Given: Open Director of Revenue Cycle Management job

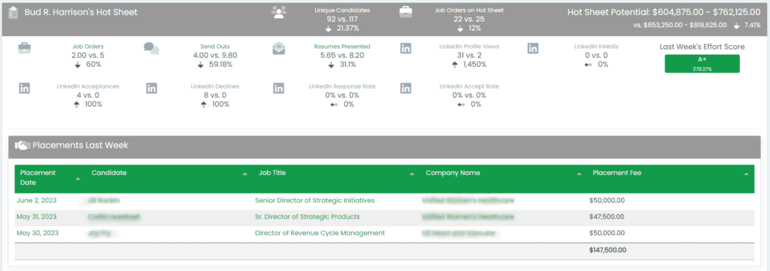Looking at the screenshot, I should [x=320, y=233].
